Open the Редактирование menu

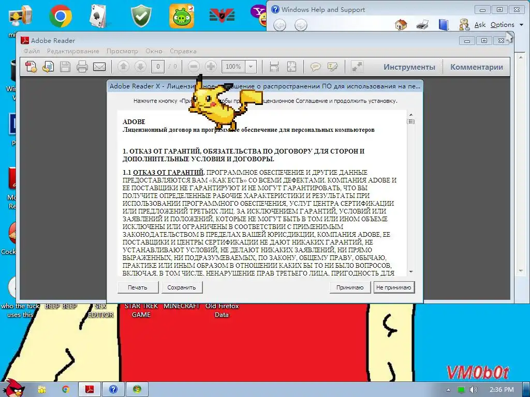pos(73,51)
